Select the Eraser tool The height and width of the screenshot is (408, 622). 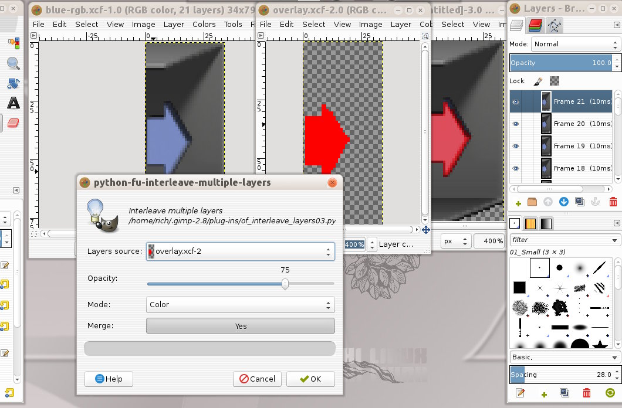click(x=13, y=123)
